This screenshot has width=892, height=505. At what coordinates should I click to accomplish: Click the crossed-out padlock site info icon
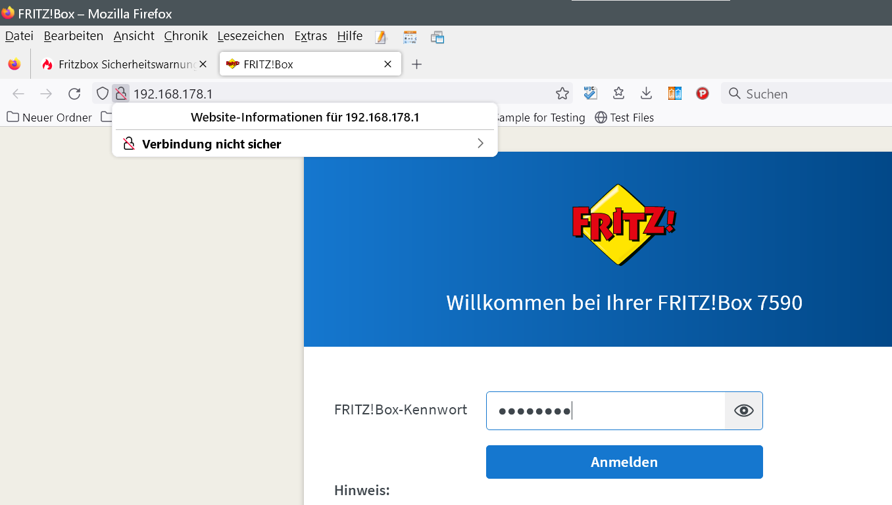click(120, 94)
